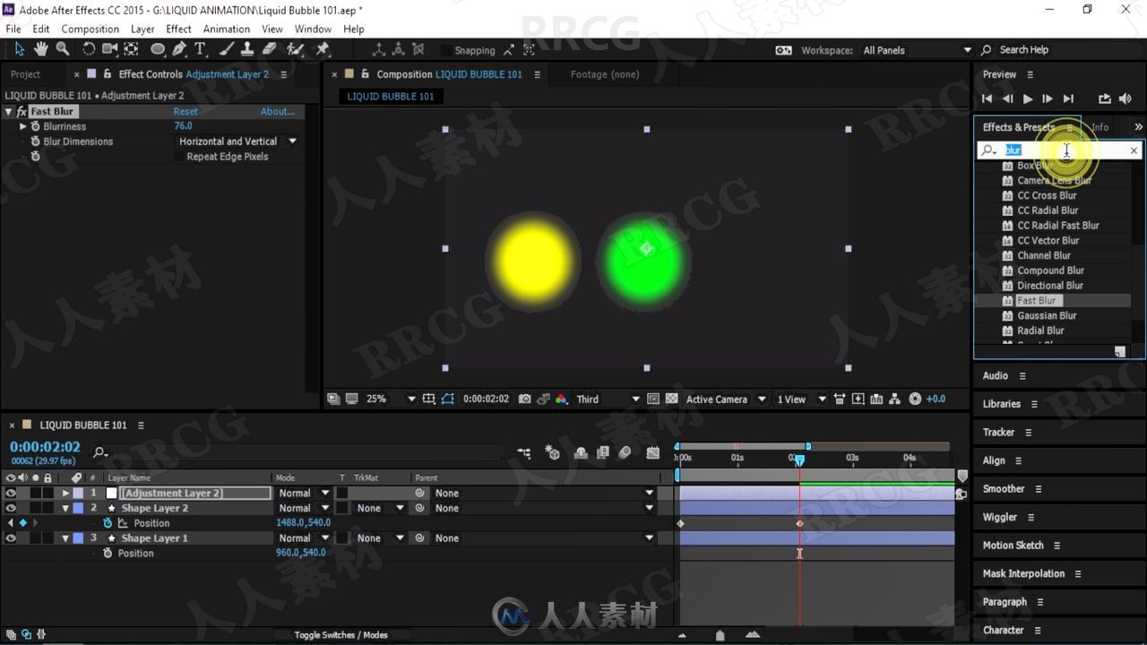Click Shape Layer 2 label color swatch
Screen dimensions: 1147x645
[x=78, y=508]
